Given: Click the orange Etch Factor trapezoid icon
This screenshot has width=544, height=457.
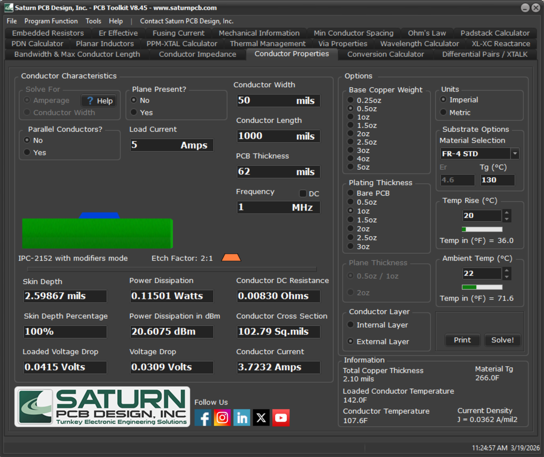Looking at the screenshot, I should 231,258.
